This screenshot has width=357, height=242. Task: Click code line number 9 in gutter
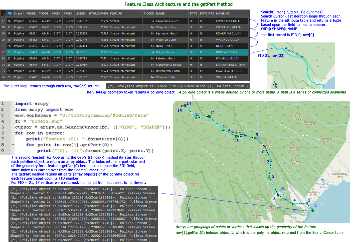(x=3, y=151)
